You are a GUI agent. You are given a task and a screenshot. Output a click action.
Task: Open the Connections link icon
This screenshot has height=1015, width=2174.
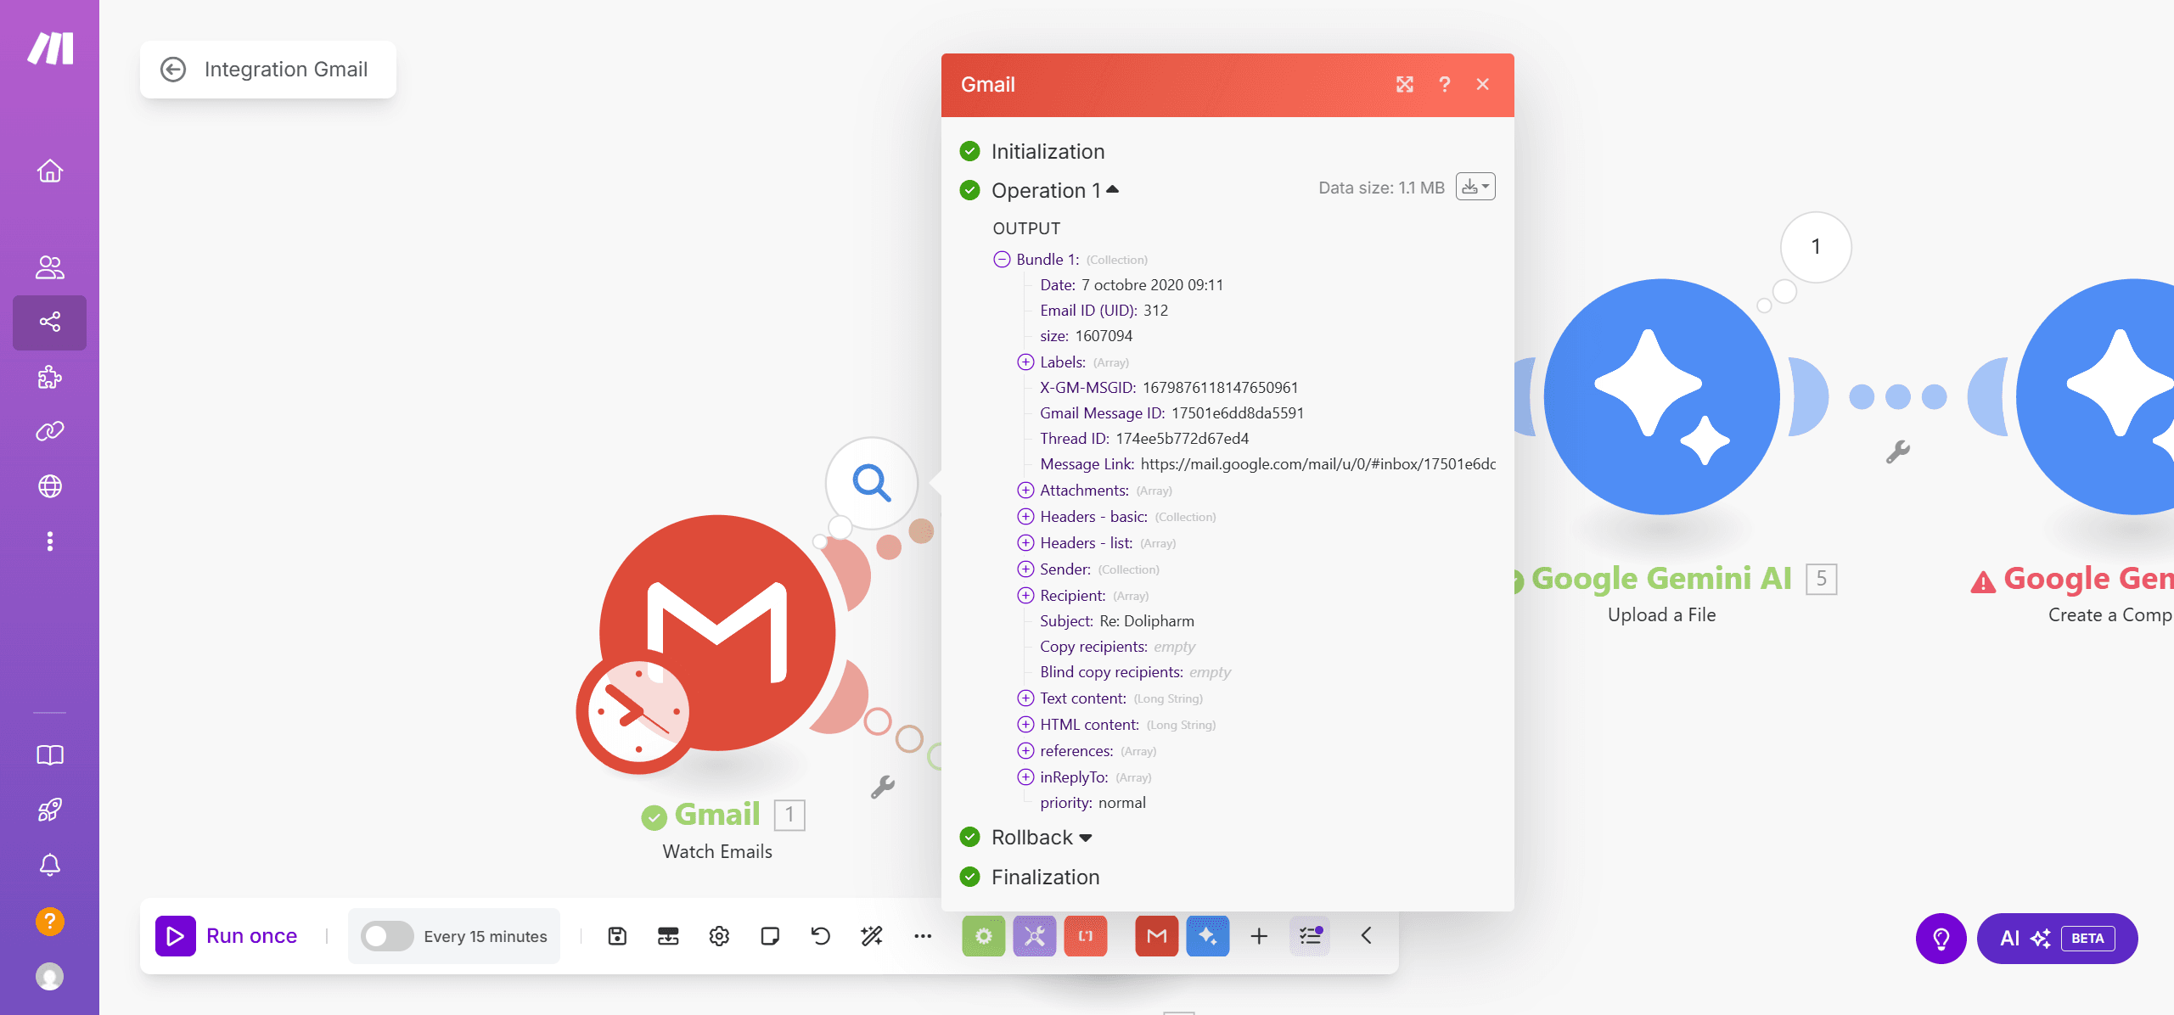tap(50, 431)
